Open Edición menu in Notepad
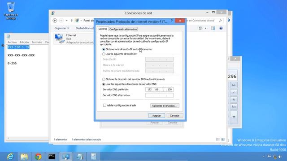287x161 pixels. (24, 42)
